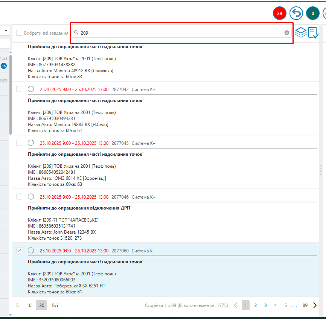
Task: Clear the search field with X icon
Action: coord(287,33)
